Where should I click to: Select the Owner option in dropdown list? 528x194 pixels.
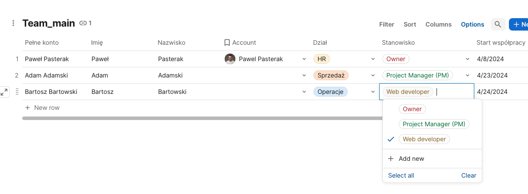[412, 109]
